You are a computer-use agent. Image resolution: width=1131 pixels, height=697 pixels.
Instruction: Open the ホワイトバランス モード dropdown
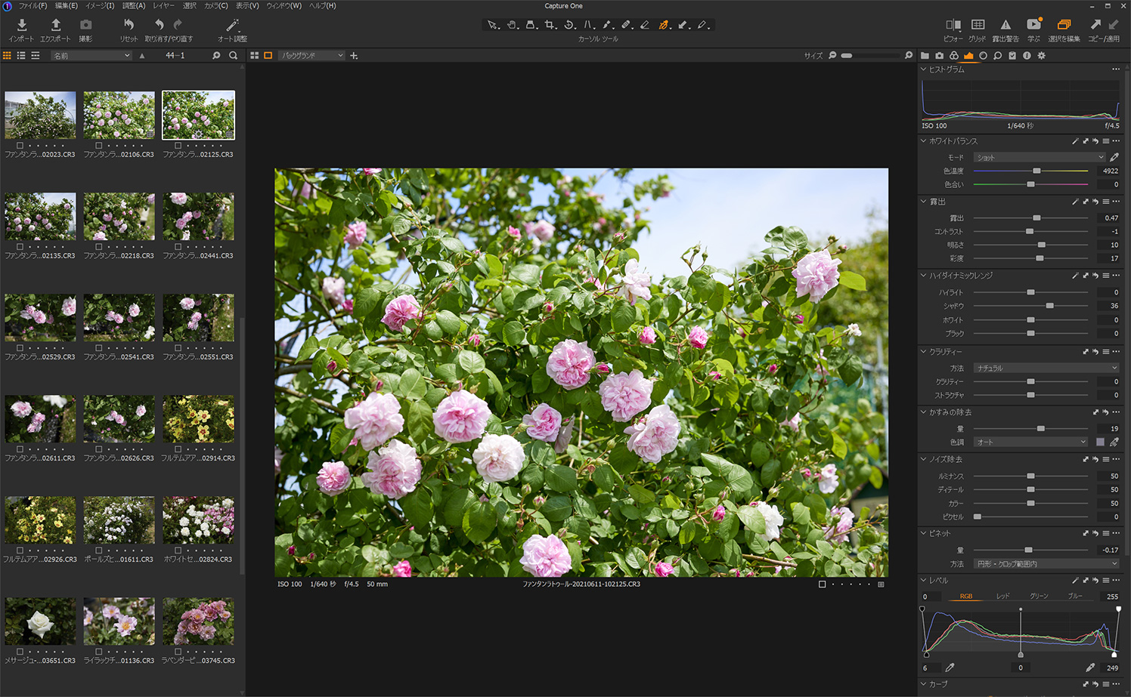click(1039, 157)
